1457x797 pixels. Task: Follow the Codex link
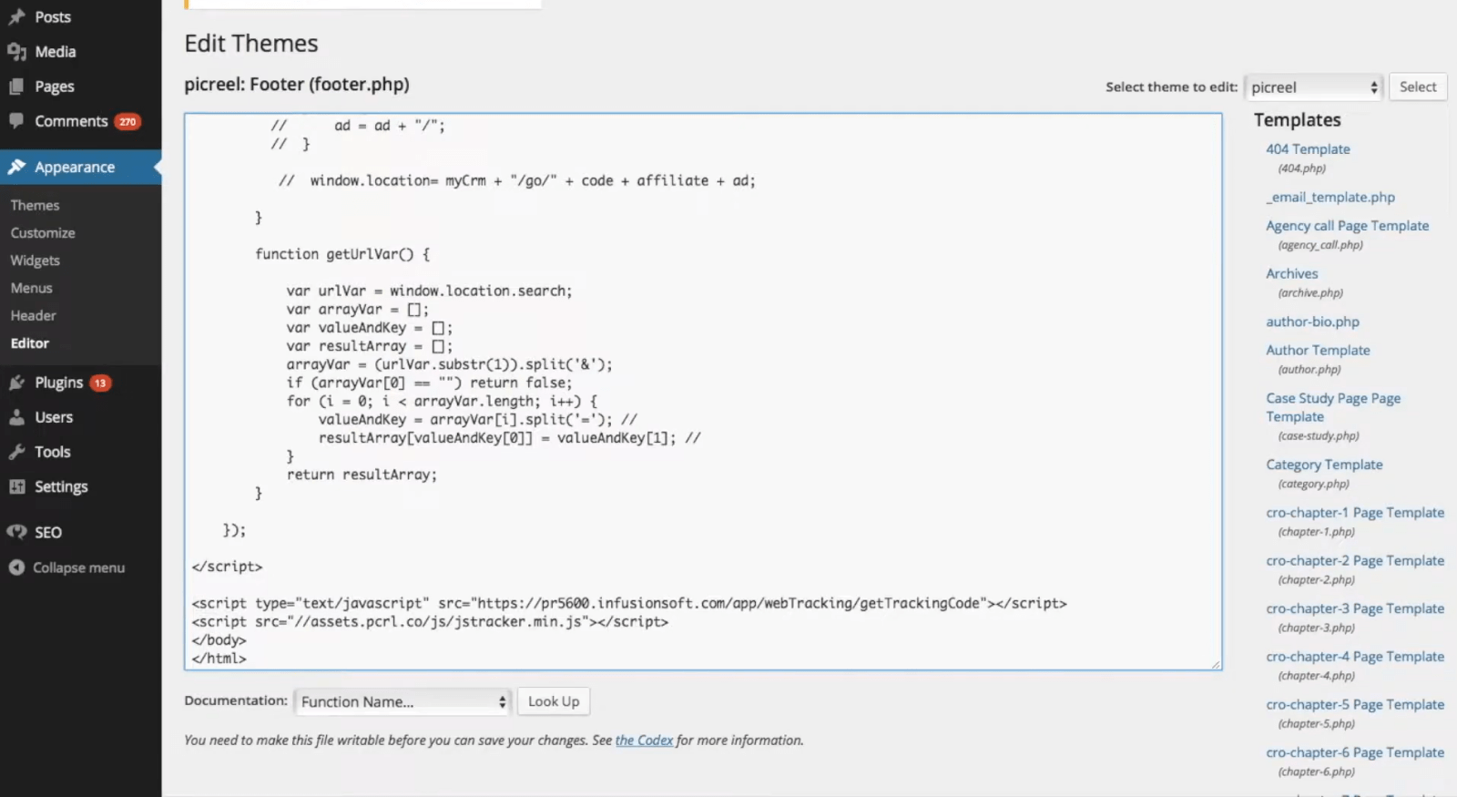pyautogui.click(x=644, y=740)
